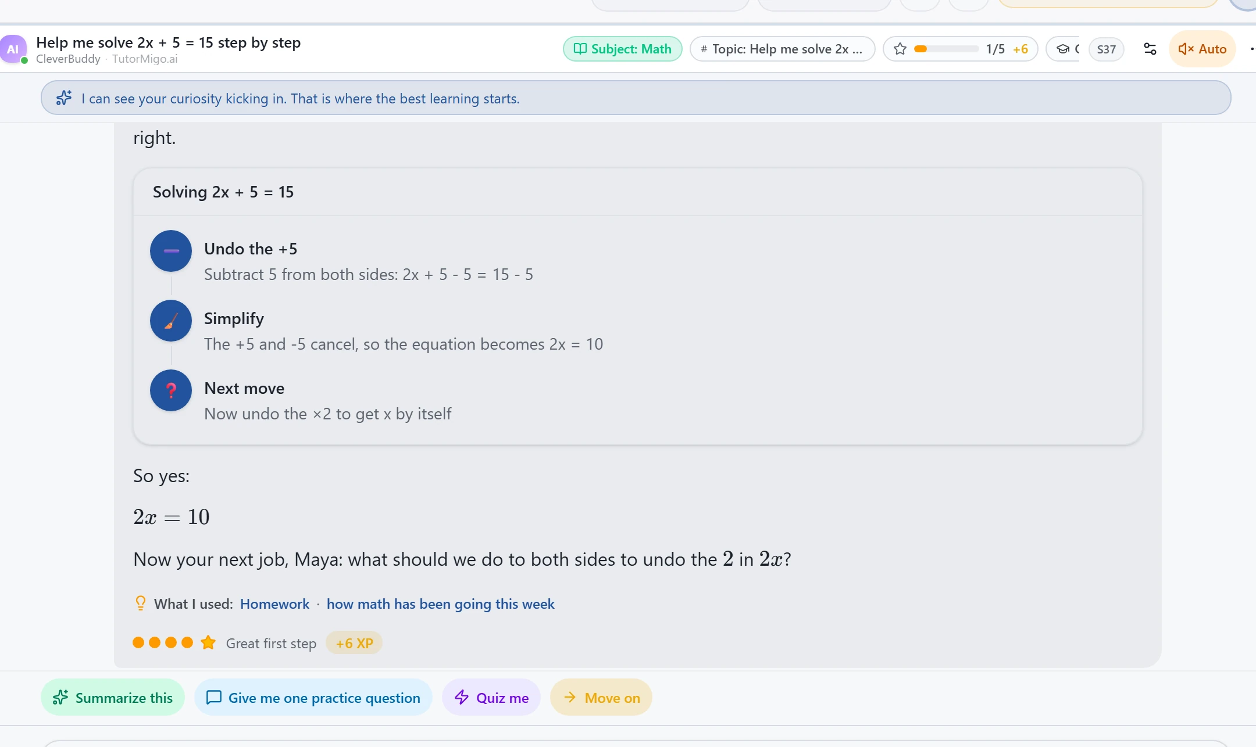This screenshot has height=747, width=1256.
Task: Click the 'Now undo the ×2' hint text
Action: [327, 414]
